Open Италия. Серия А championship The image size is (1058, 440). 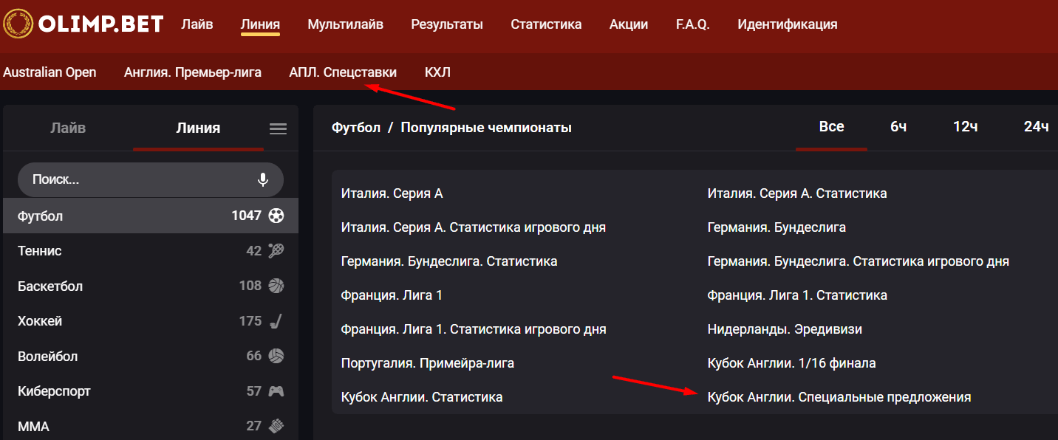pyautogui.click(x=392, y=193)
